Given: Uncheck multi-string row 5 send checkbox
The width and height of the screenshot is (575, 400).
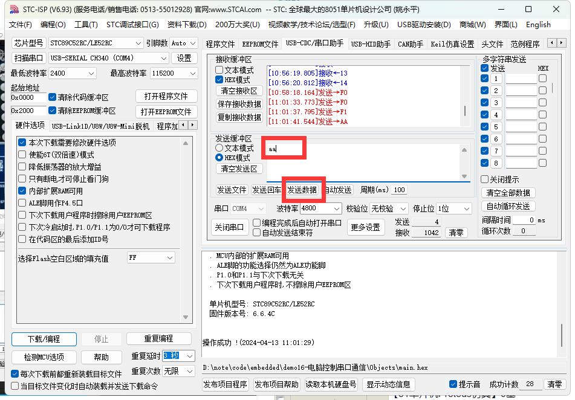Looking at the screenshot, I should (x=485, y=127).
